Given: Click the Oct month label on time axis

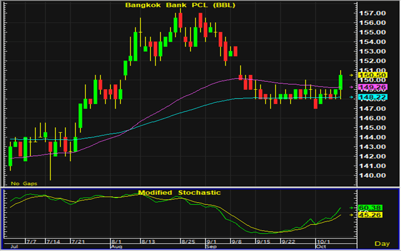Looking at the screenshot, I should point(320,247).
